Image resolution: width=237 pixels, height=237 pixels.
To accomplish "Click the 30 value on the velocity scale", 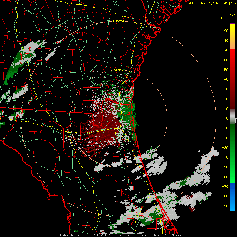I will pos(226,89).
